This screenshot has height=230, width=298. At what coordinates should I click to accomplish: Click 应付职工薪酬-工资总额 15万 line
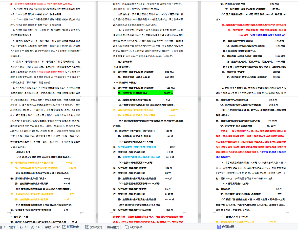(44, 222)
